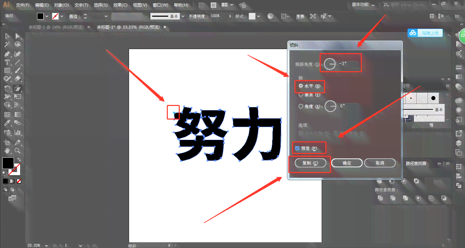Open the arrange documents dropdown

(227, 5)
